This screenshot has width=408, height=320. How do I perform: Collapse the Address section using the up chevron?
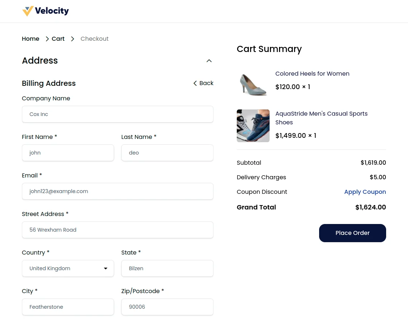coord(209,61)
